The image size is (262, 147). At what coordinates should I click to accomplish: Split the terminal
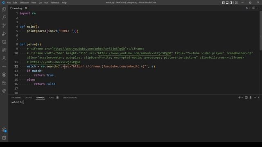(246, 98)
